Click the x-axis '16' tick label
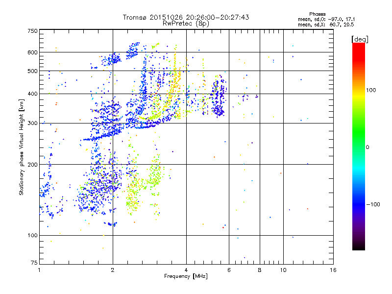Screen dimensions: 392x294 point(333,270)
